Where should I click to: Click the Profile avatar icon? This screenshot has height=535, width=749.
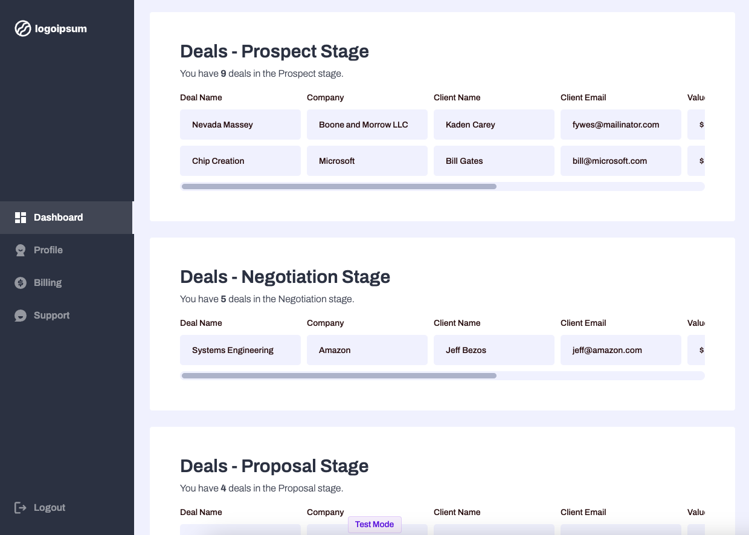21,250
